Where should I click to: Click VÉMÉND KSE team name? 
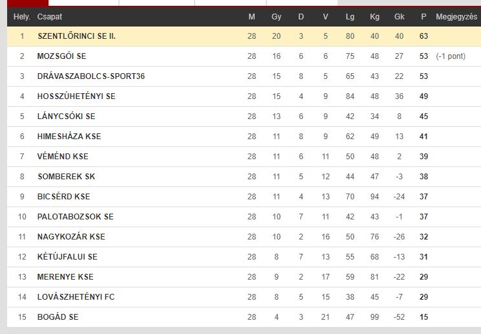tap(63, 157)
